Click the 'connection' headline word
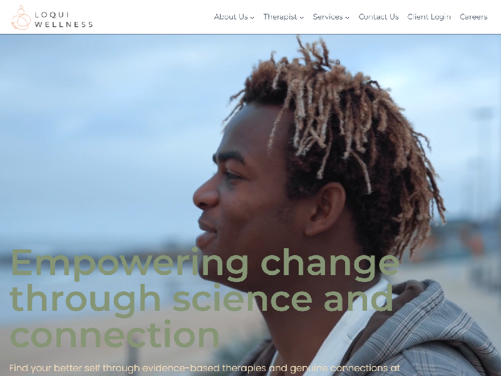This screenshot has height=376, width=501. click(115, 335)
